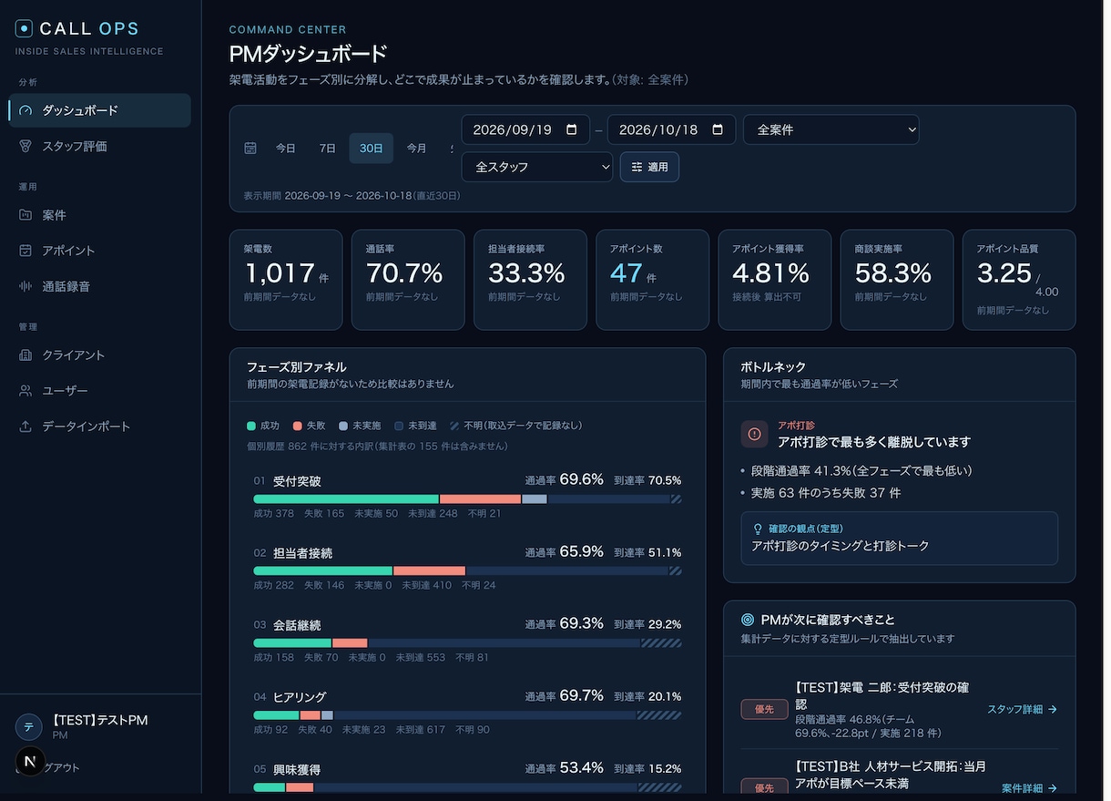
Task: Click the CALL OPS logo icon
Action: click(24, 29)
